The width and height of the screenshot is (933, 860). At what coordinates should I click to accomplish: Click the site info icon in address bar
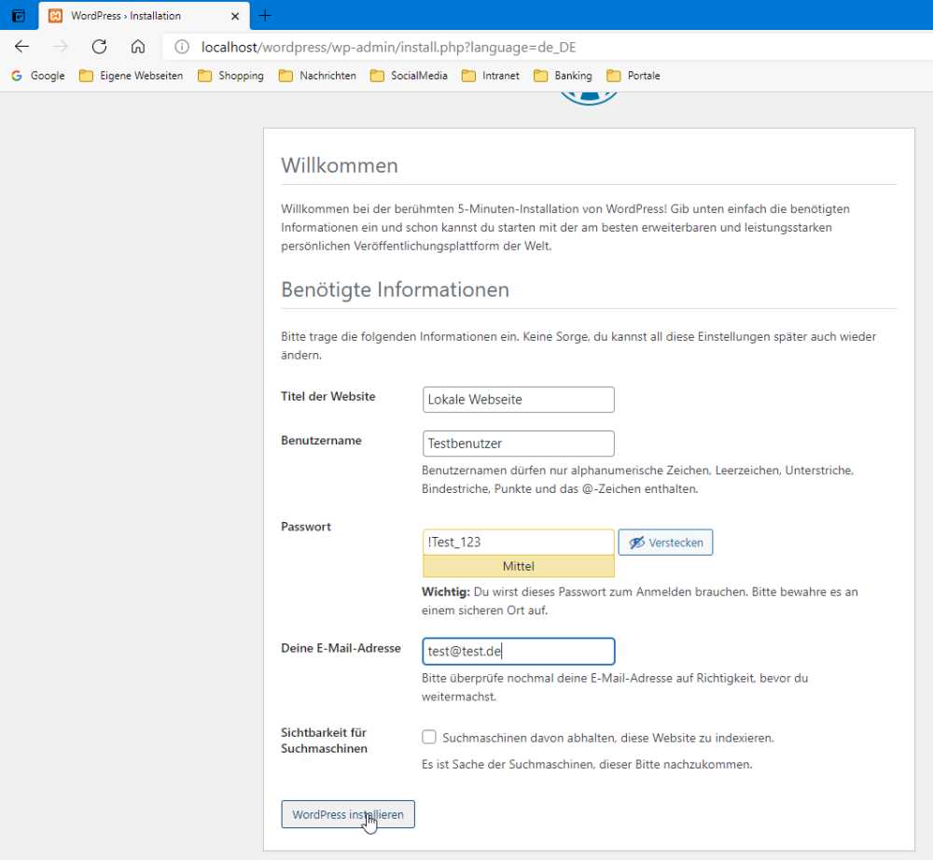pyautogui.click(x=182, y=47)
